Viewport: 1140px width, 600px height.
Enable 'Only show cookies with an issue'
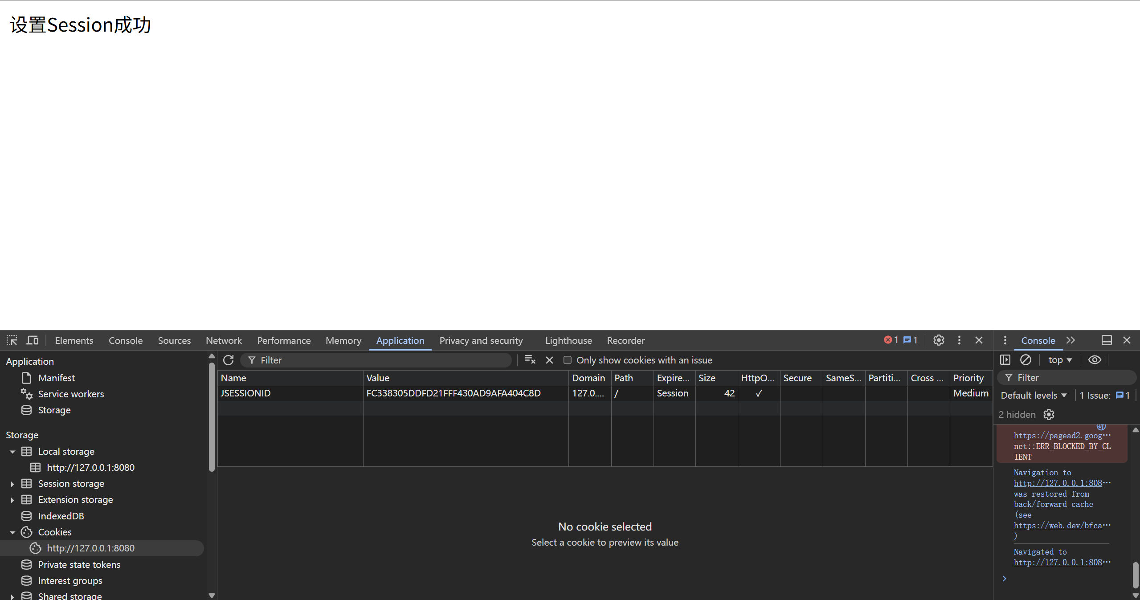click(567, 360)
